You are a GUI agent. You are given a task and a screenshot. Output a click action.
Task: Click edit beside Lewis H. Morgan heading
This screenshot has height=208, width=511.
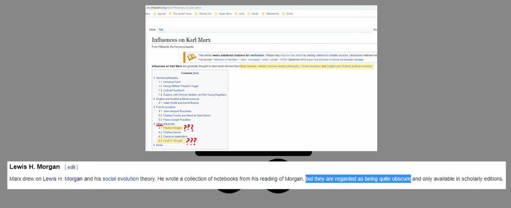pyautogui.click(x=71, y=167)
